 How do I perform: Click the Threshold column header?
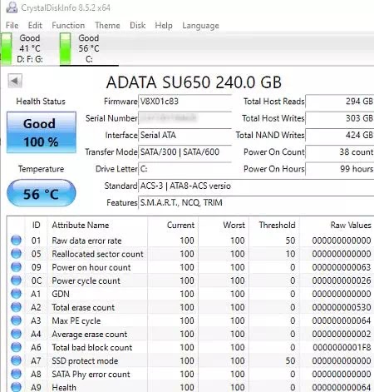point(274,225)
